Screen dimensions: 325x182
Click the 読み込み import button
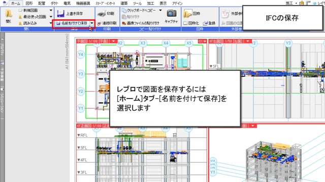click(x=28, y=23)
